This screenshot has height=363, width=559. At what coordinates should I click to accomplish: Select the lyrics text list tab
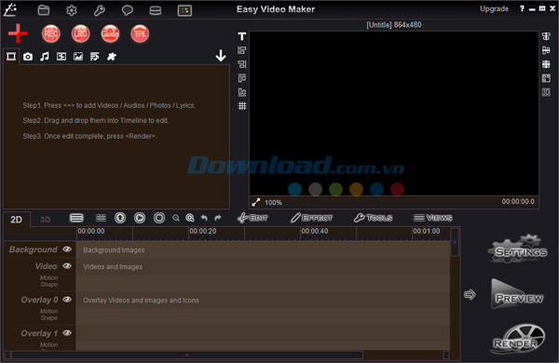tap(95, 56)
